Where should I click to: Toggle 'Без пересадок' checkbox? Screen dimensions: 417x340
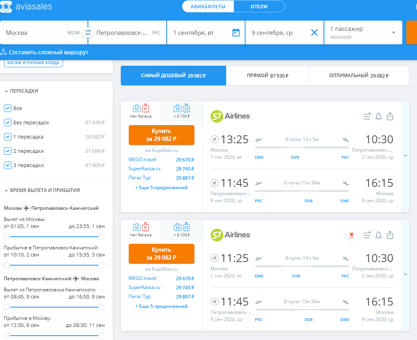8,123
